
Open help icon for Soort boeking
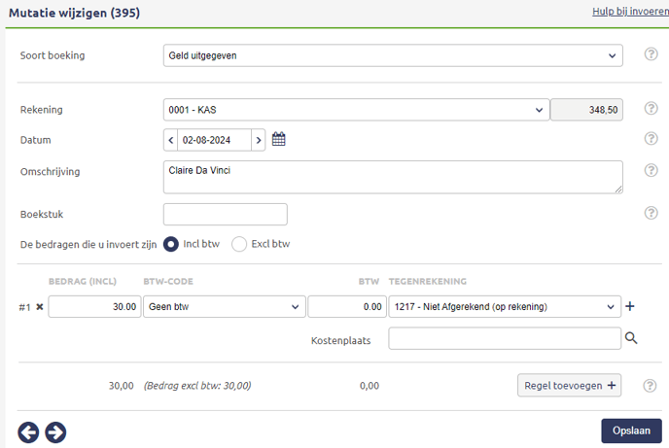(x=651, y=54)
